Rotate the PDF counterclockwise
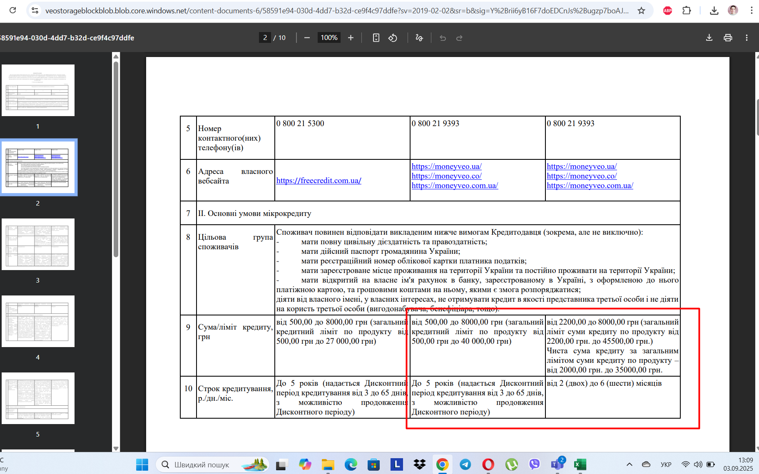This screenshot has height=474, width=759. tap(393, 38)
